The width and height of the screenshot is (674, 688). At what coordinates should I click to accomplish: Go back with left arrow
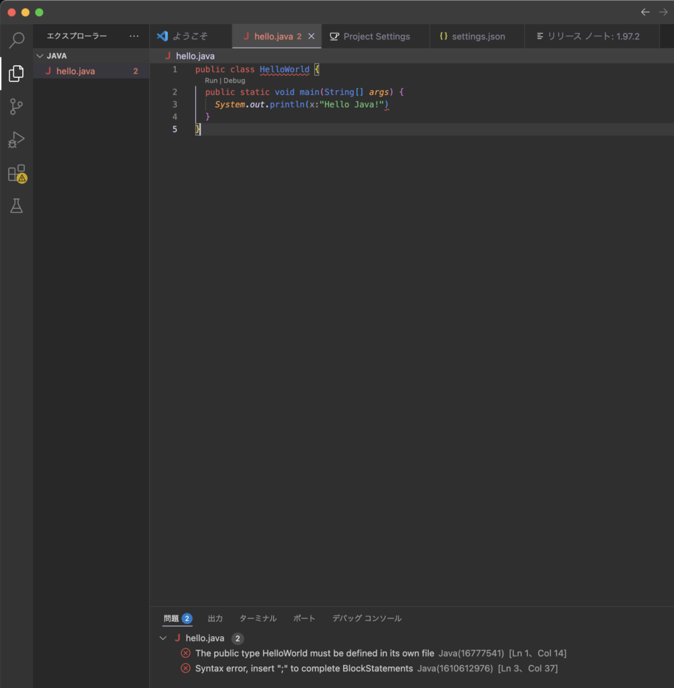point(645,12)
